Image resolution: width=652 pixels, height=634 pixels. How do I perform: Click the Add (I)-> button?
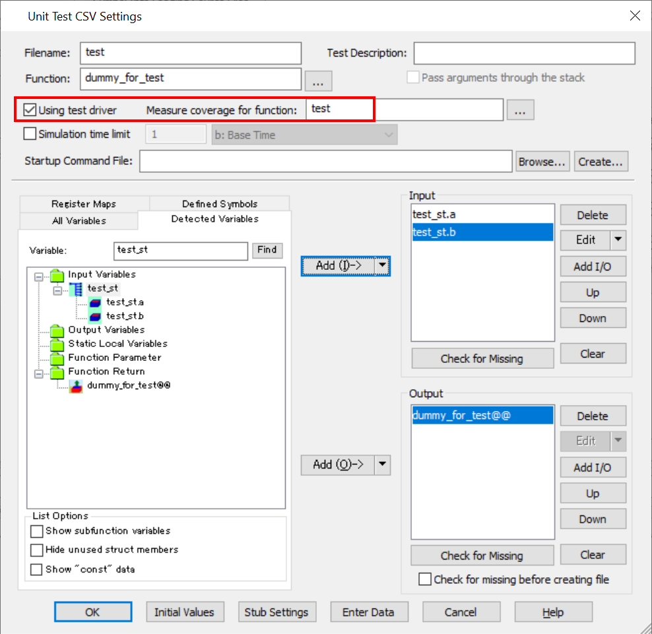pyautogui.click(x=339, y=266)
